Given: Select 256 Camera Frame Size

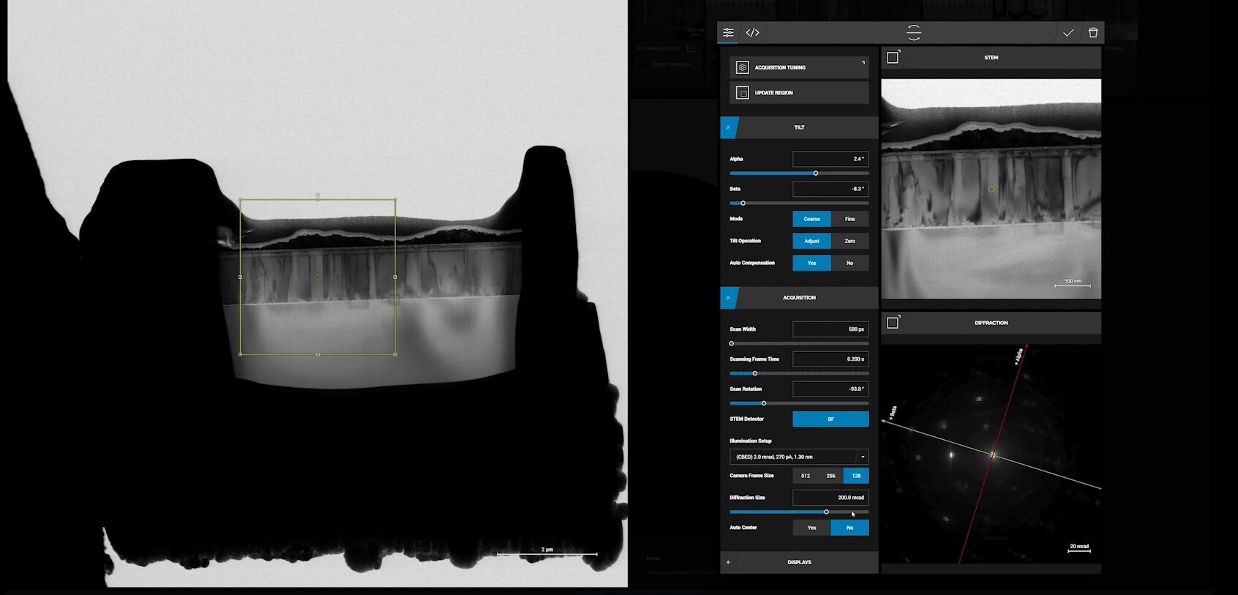Looking at the screenshot, I should pos(830,476).
